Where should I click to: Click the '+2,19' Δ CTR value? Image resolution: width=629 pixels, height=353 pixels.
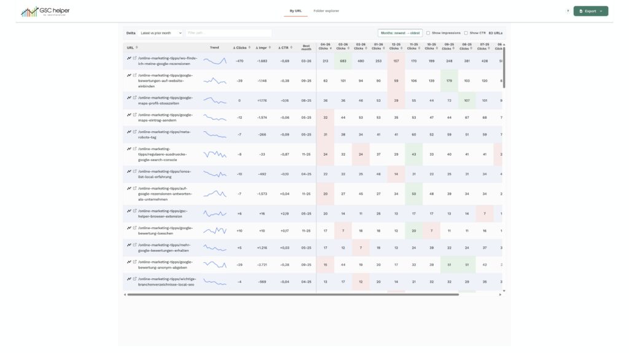coord(284,214)
